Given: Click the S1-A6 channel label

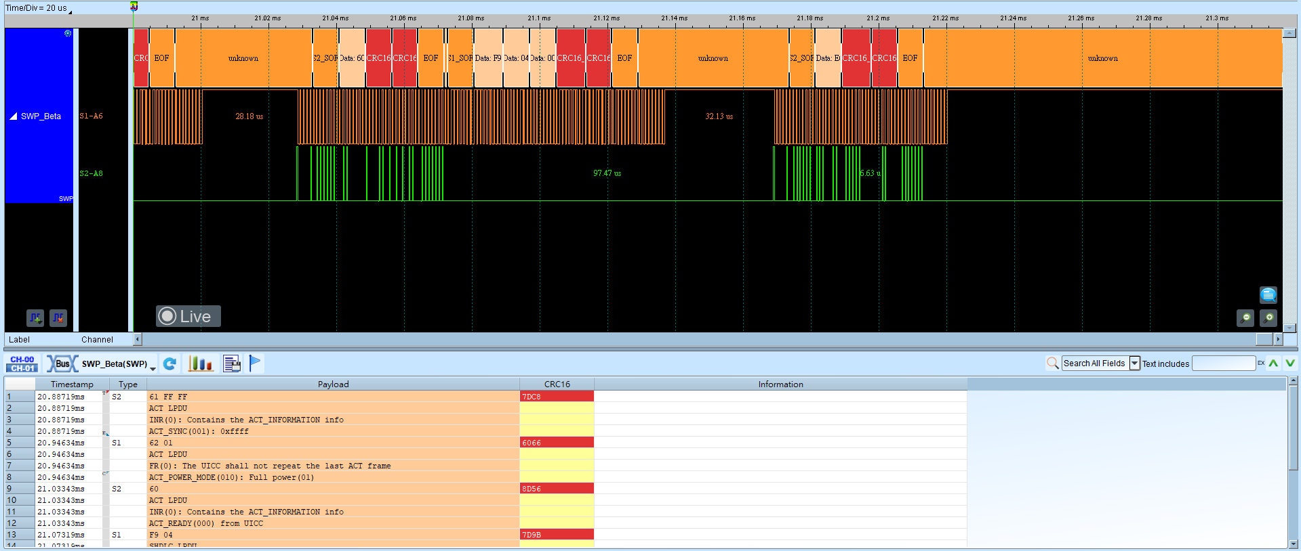Looking at the screenshot, I should pyautogui.click(x=91, y=116).
